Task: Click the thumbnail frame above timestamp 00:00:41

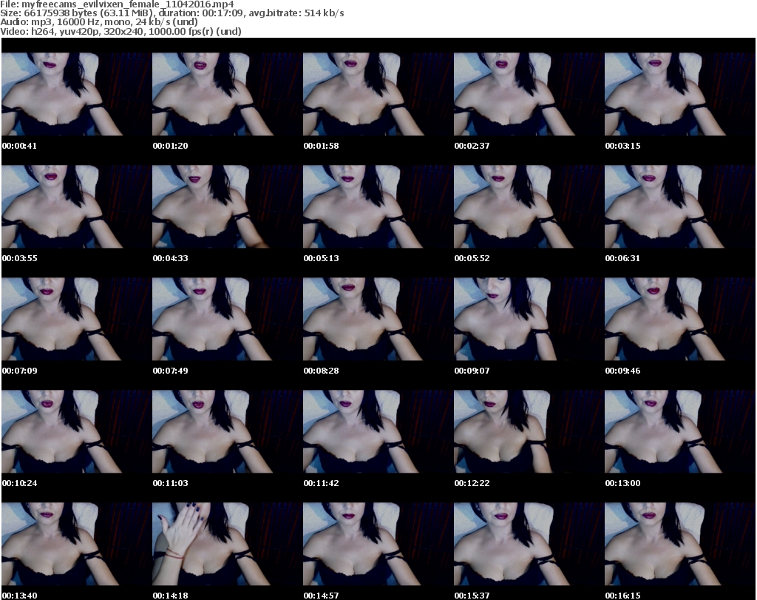Action: 77,94
